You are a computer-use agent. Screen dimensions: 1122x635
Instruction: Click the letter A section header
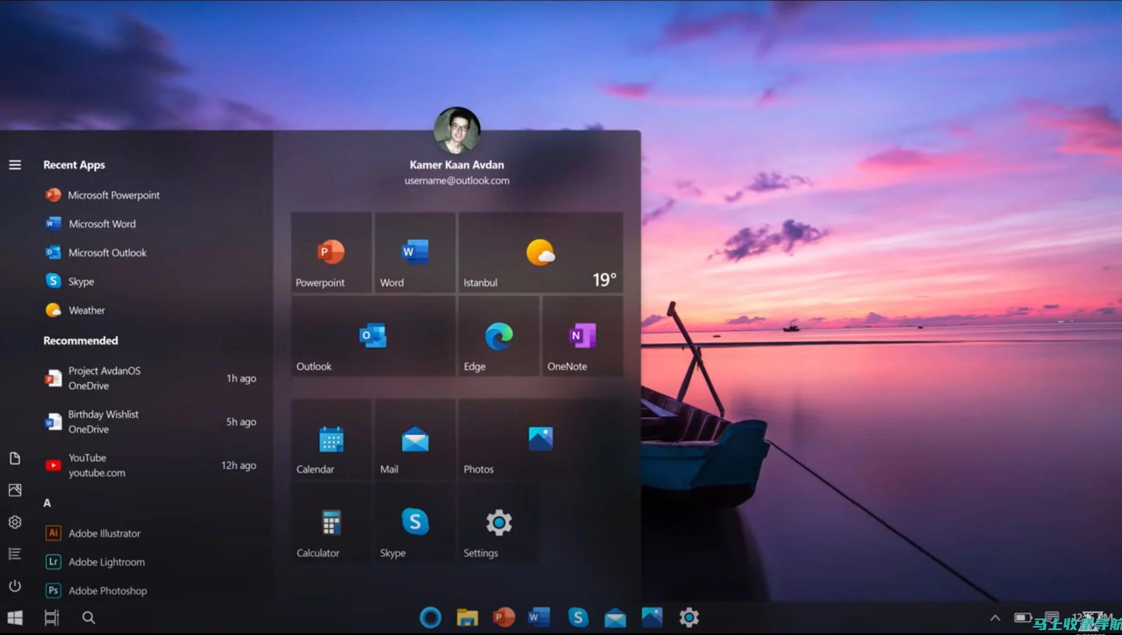coord(47,503)
